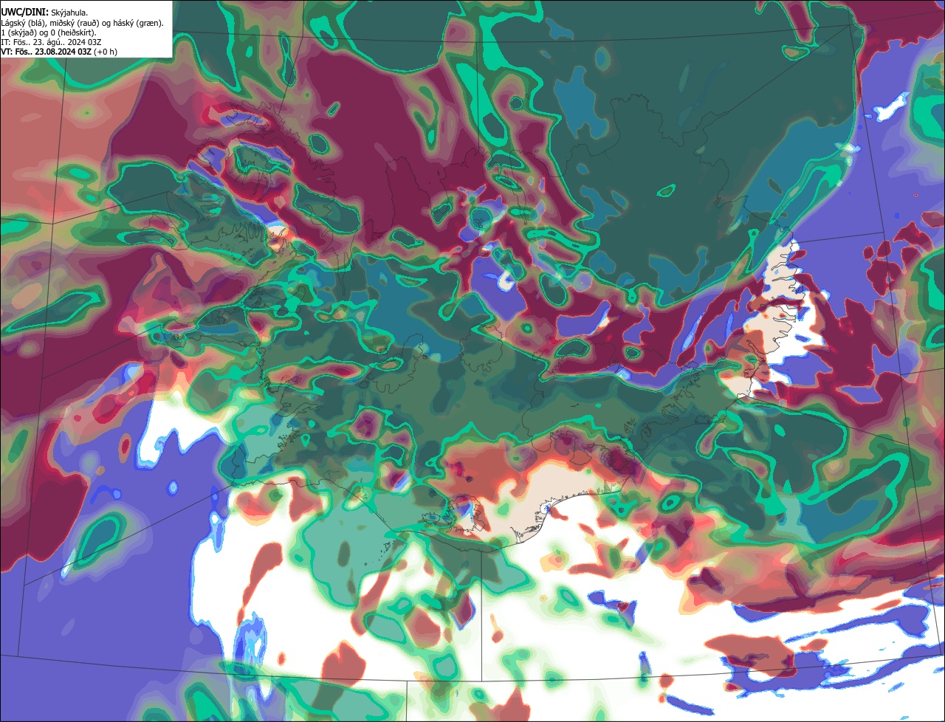
Task: Click the '1 (skýjað)' legend text
Action: [18, 33]
